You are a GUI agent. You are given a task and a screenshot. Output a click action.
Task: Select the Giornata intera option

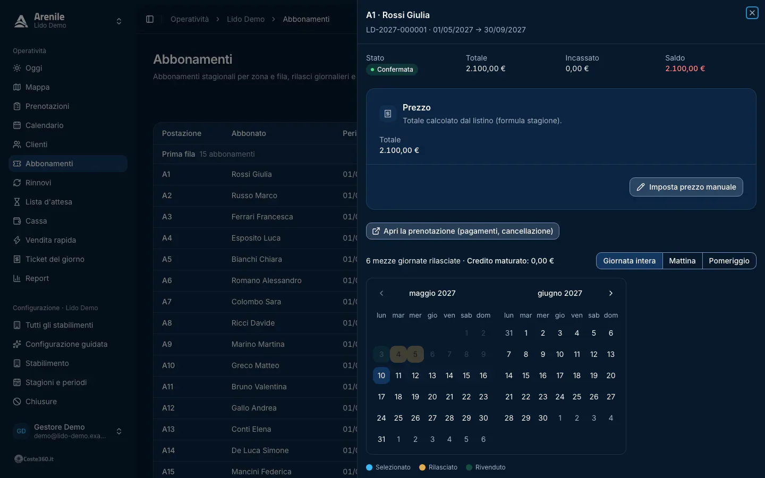click(630, 261)
